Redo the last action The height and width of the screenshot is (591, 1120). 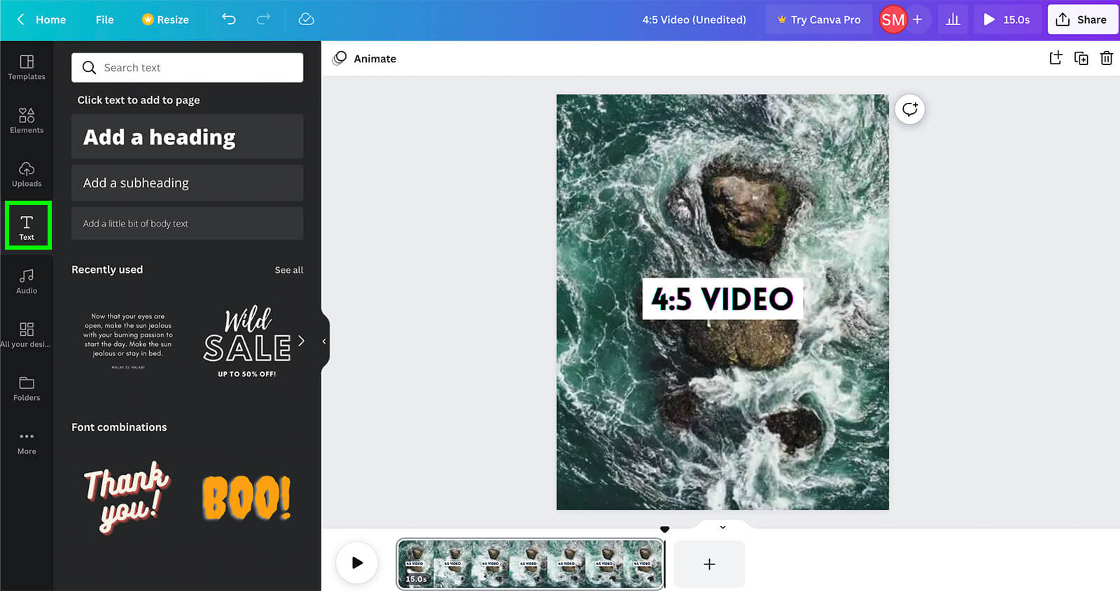coord(263,20)
